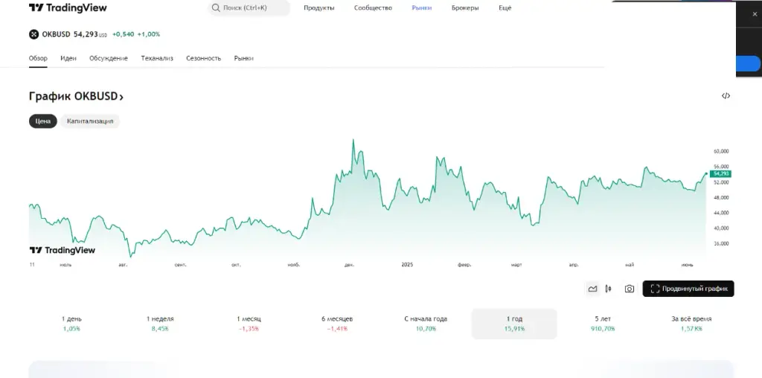Open the Сообщество menu
This screenshot has width=762, height=378.
[373, 7]
